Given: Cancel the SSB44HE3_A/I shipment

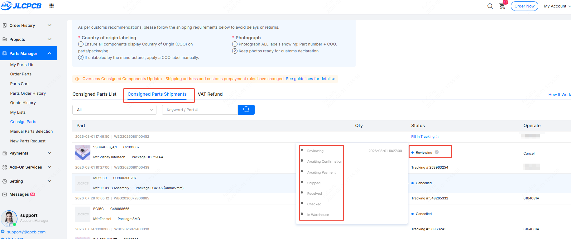Looking at the screenshot, I should pyautogui.click(x=529, y=153).
